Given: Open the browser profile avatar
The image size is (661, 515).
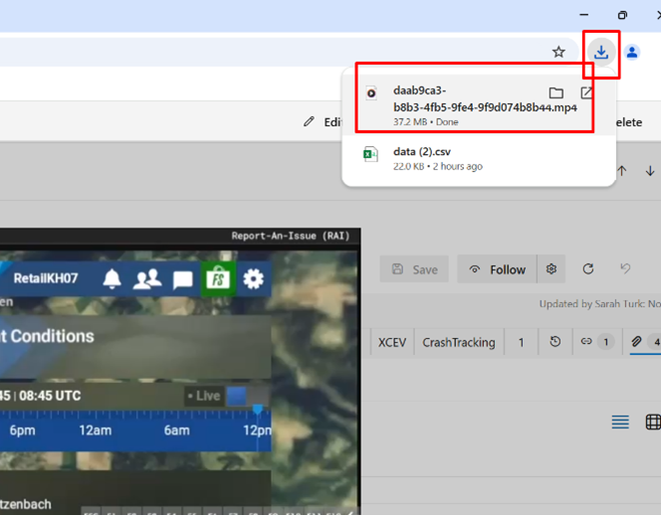Looking at the screenshot, I should pyautogui.click(x=632, y=53).
